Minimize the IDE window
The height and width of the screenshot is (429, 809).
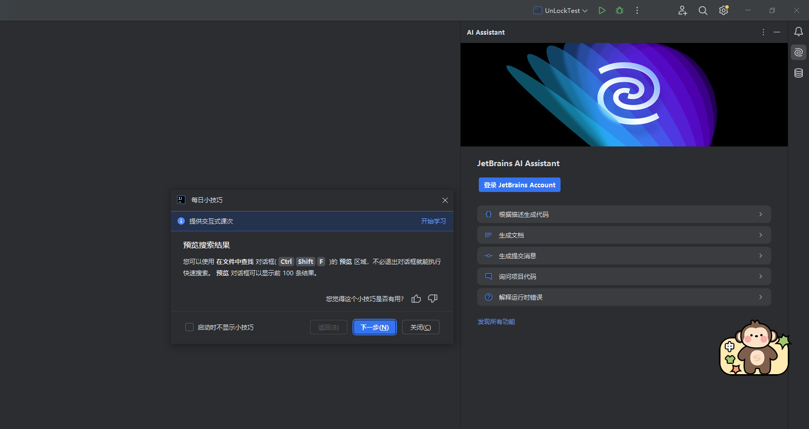[x=748, y=10]
